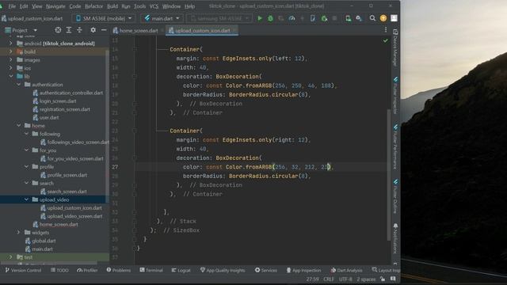507x285 pixels.
Task: Open login_screen.dart in the project tree
Action: (58, 101)
